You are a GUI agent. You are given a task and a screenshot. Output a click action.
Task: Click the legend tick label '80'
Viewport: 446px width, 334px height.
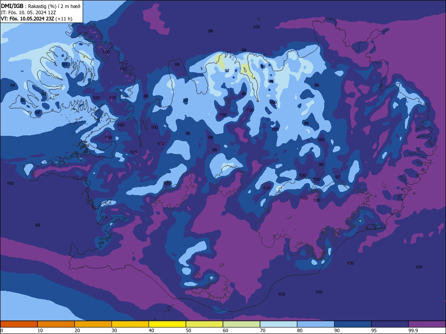(x=300, y=330)
